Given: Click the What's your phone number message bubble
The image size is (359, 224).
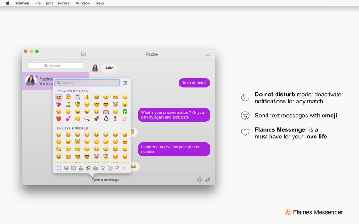Looking at the screenshot, I should 174,115.
